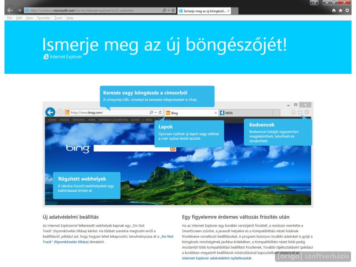Click the Internet Explorer logo in banner

tap(62, 57)
